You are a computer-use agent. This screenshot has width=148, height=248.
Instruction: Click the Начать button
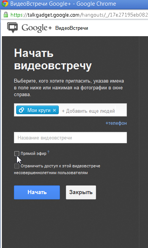(x=37, y=192)
